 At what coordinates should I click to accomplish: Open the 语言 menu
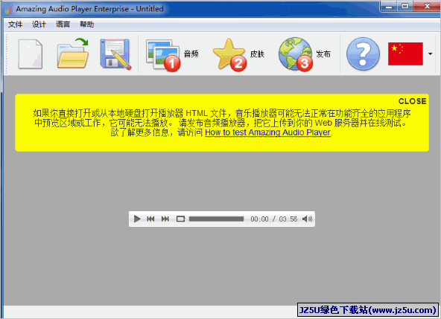point(63,25)
